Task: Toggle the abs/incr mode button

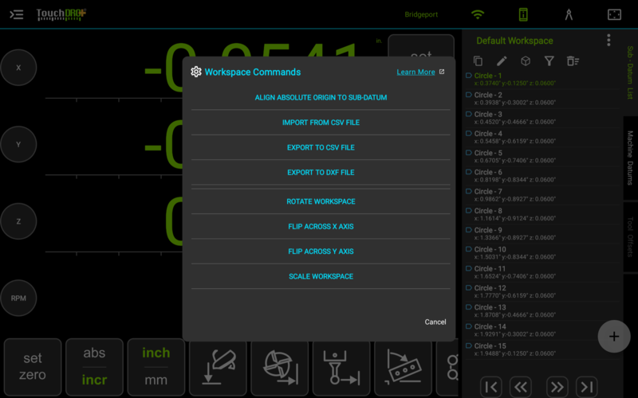Action: point(94,367)
